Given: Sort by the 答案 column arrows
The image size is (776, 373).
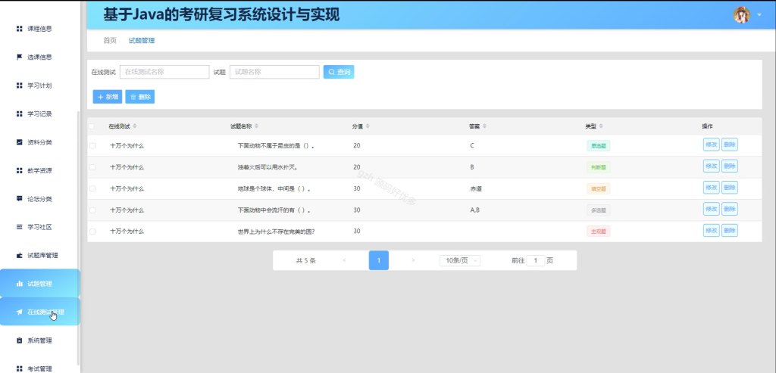Looking at the screenshot, I should click(x=484, y=126).
